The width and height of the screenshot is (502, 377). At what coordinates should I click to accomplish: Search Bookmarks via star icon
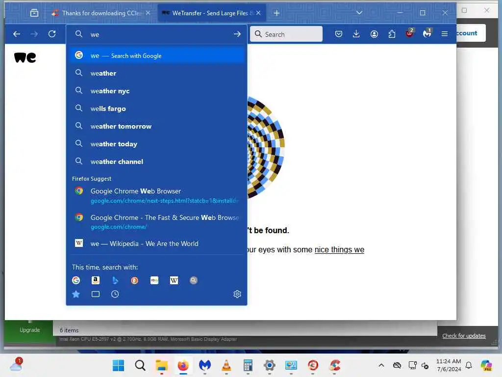click(76, 294)
